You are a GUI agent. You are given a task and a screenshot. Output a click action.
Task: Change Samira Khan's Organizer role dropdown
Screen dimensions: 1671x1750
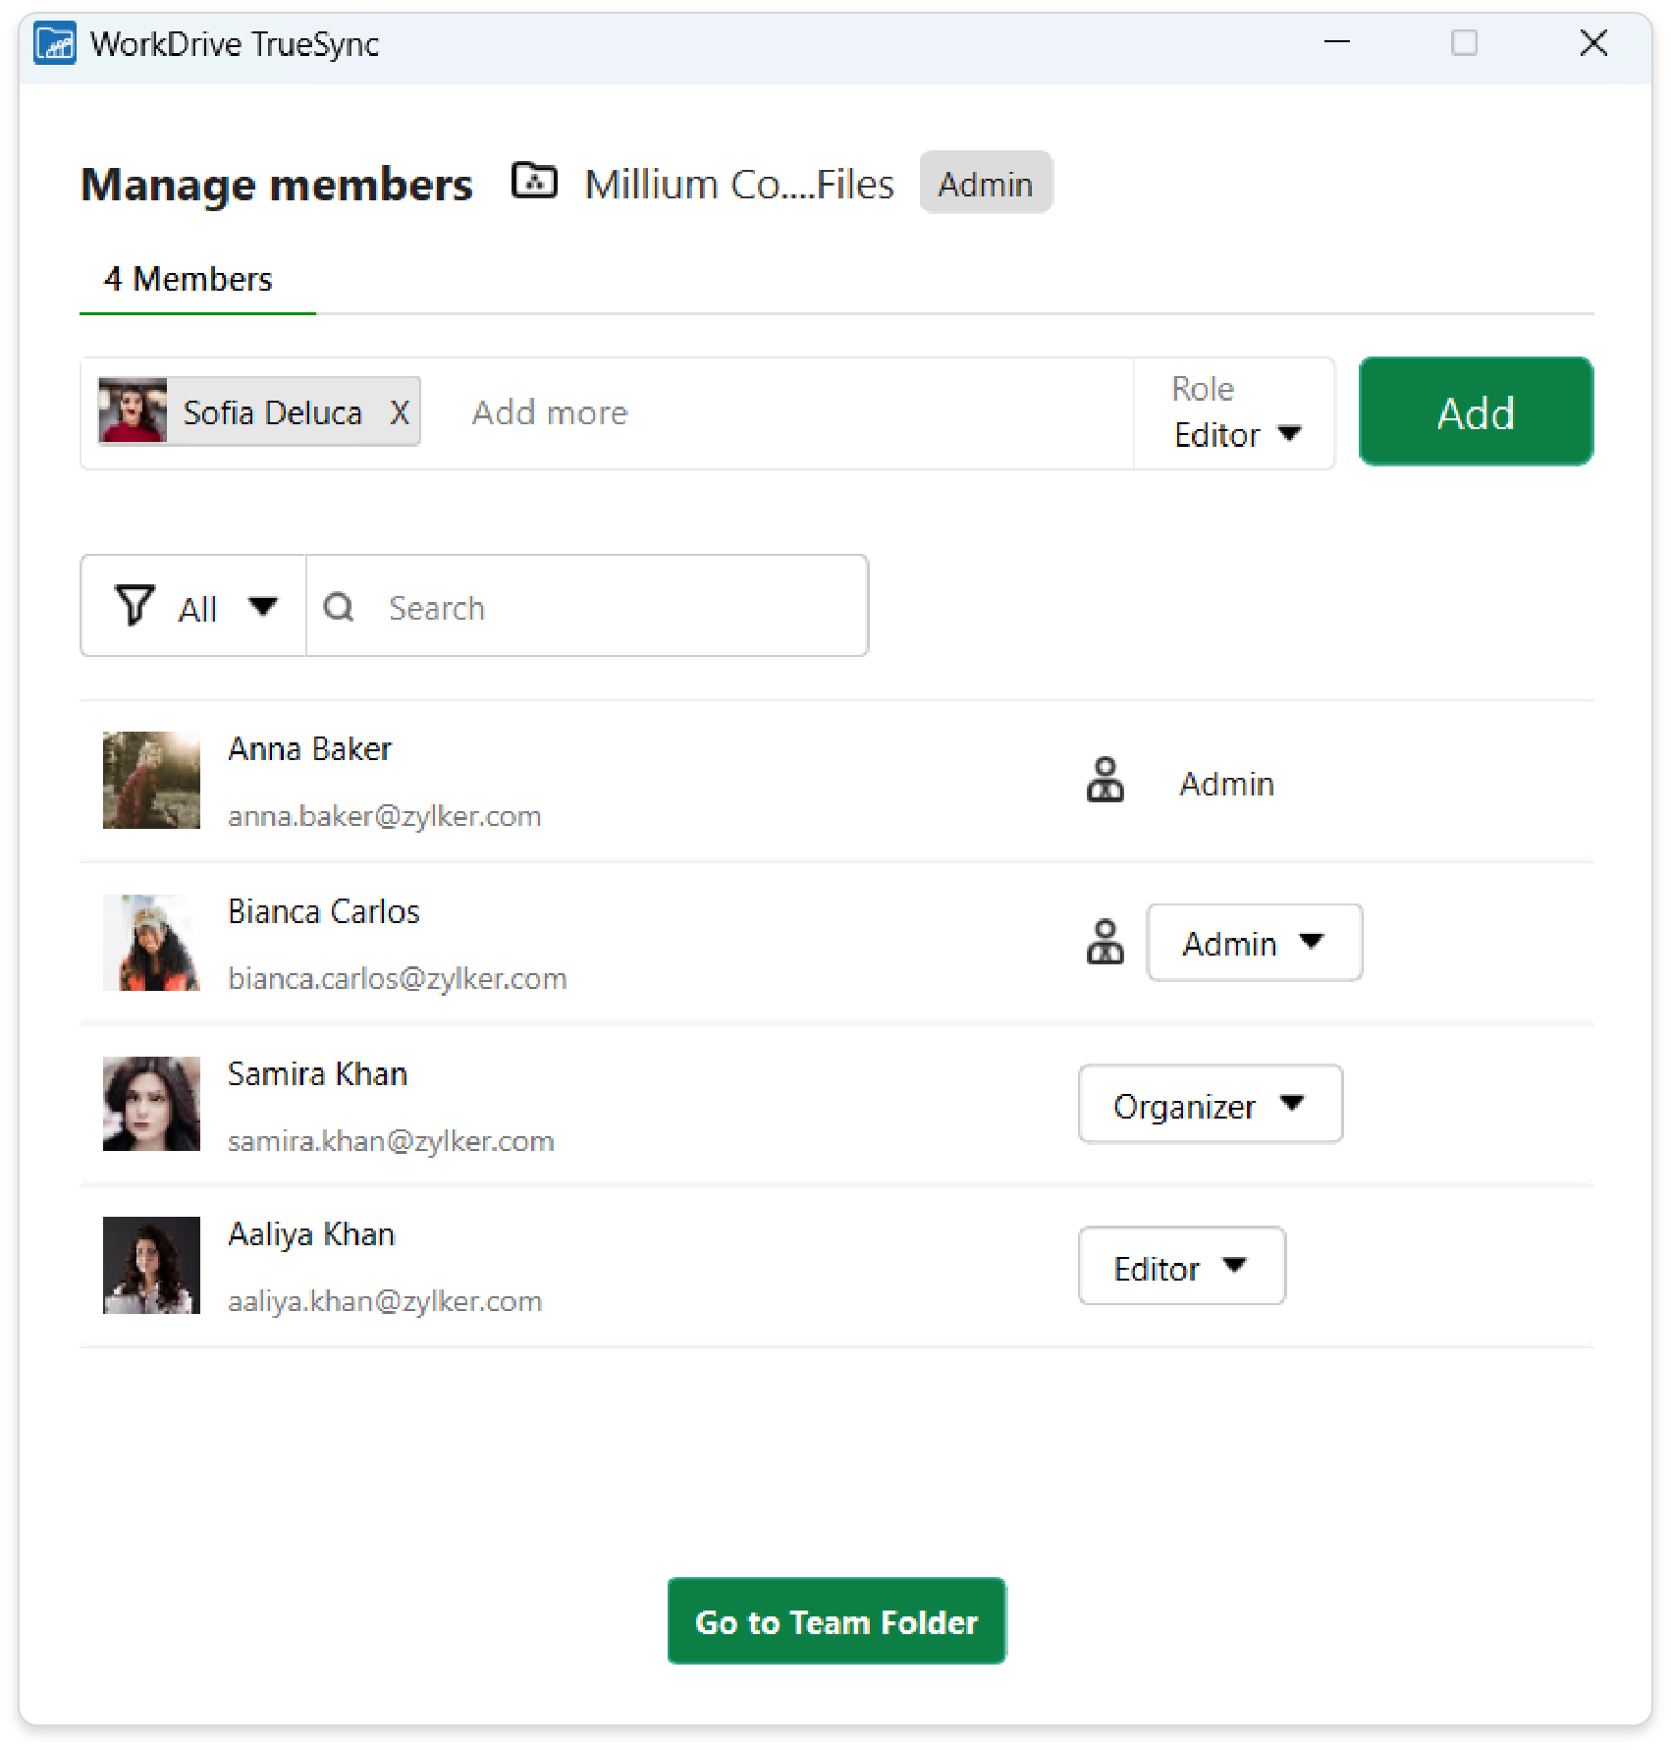1210,1105
